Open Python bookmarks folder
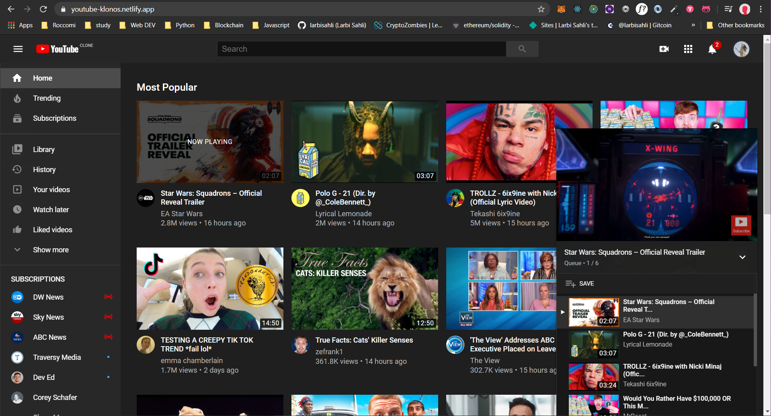This screenshot has width=771, height=416. [180, 25]
